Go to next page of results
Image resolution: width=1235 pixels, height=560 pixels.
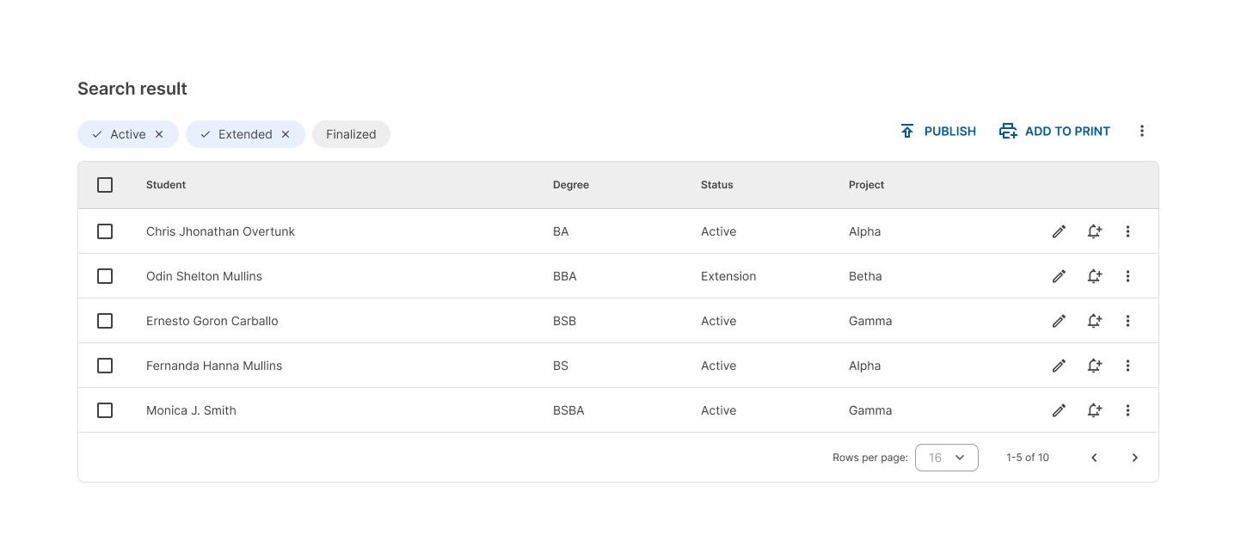coord(1134,458)
